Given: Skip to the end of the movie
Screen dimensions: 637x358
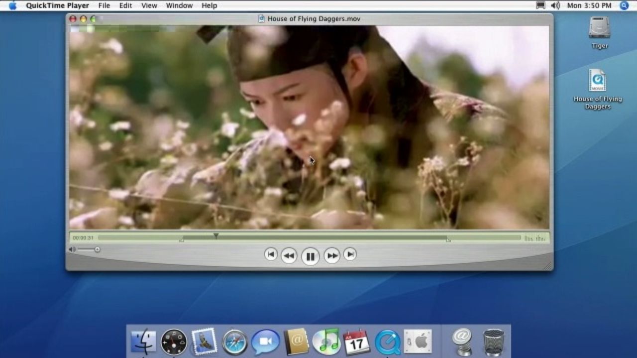Looking at the screenshot, I should [x=350, y=254].
